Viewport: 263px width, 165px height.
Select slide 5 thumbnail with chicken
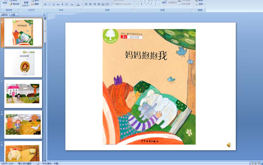pos(23,151)
